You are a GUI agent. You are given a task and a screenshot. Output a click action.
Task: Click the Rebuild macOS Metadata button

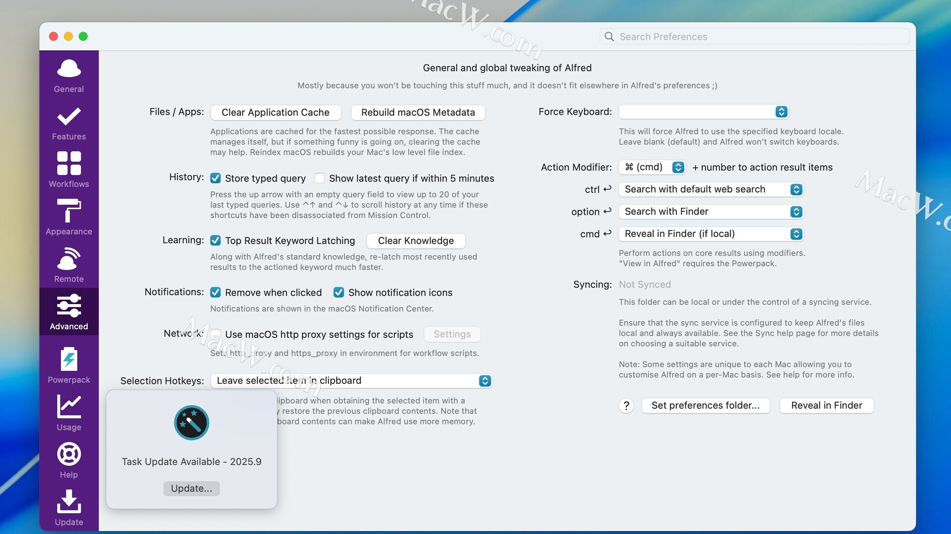point(418,112)
